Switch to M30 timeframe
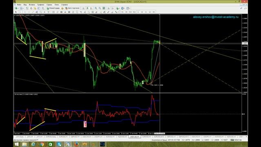 tap(134, 12)
